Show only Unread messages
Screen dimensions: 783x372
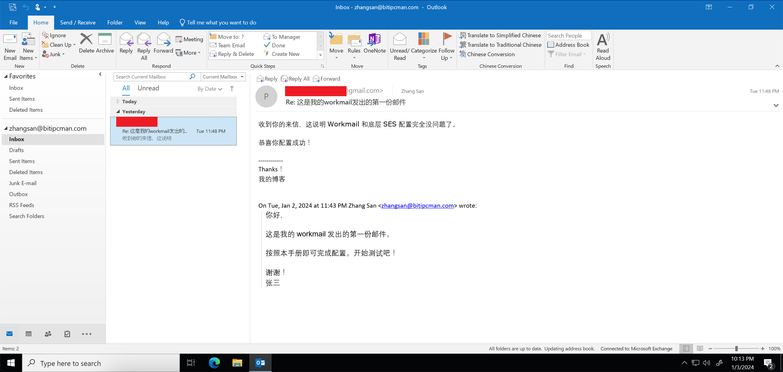[148, 88]
